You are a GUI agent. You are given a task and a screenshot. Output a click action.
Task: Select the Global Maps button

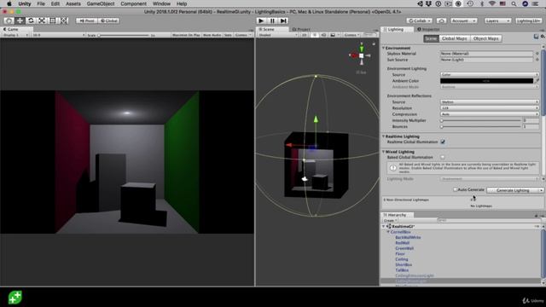coord(454,38)
